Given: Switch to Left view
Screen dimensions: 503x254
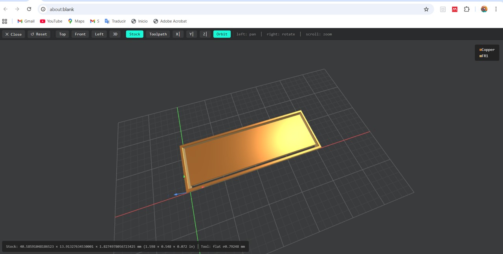Looking at the screenshot, I should click(x=99, y=34).
